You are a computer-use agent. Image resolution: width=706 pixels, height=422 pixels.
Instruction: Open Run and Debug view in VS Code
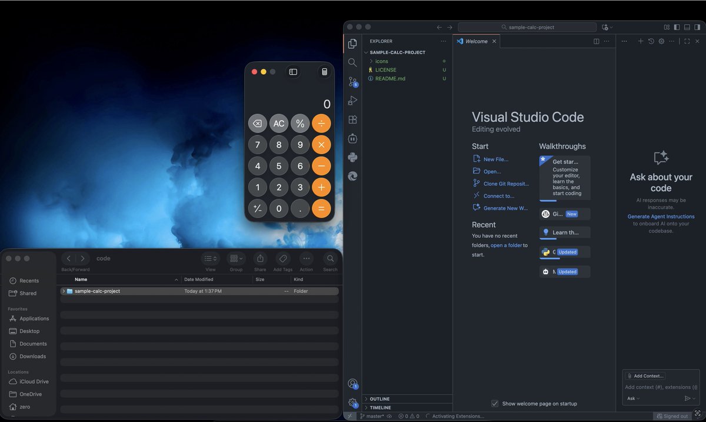click(352, 101)
